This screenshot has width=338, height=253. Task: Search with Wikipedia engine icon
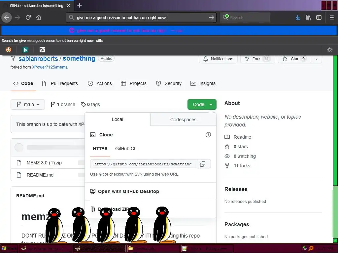[x=42, y=50]
